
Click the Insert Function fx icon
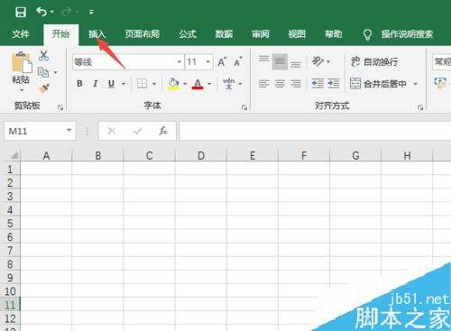[163, 131]
